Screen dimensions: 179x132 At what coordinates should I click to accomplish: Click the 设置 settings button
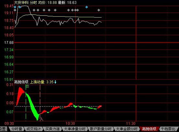[3, 129]
